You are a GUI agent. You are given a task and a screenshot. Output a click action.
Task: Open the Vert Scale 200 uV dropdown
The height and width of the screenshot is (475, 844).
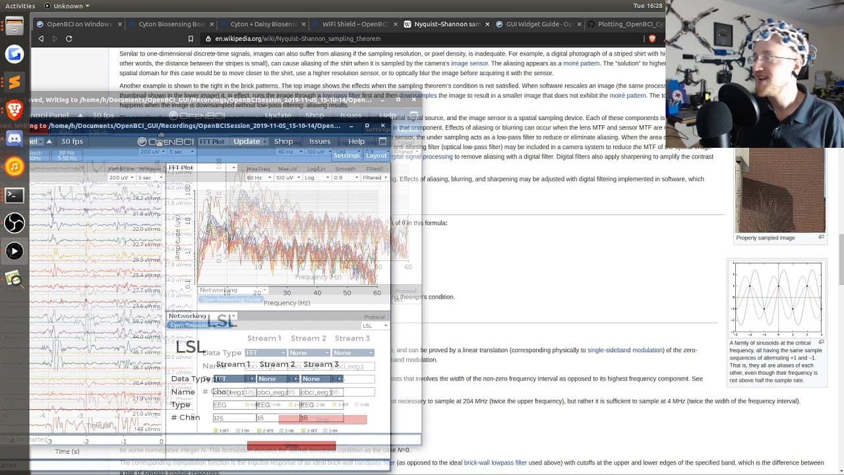pyautogui.click(x=122, y=177)
